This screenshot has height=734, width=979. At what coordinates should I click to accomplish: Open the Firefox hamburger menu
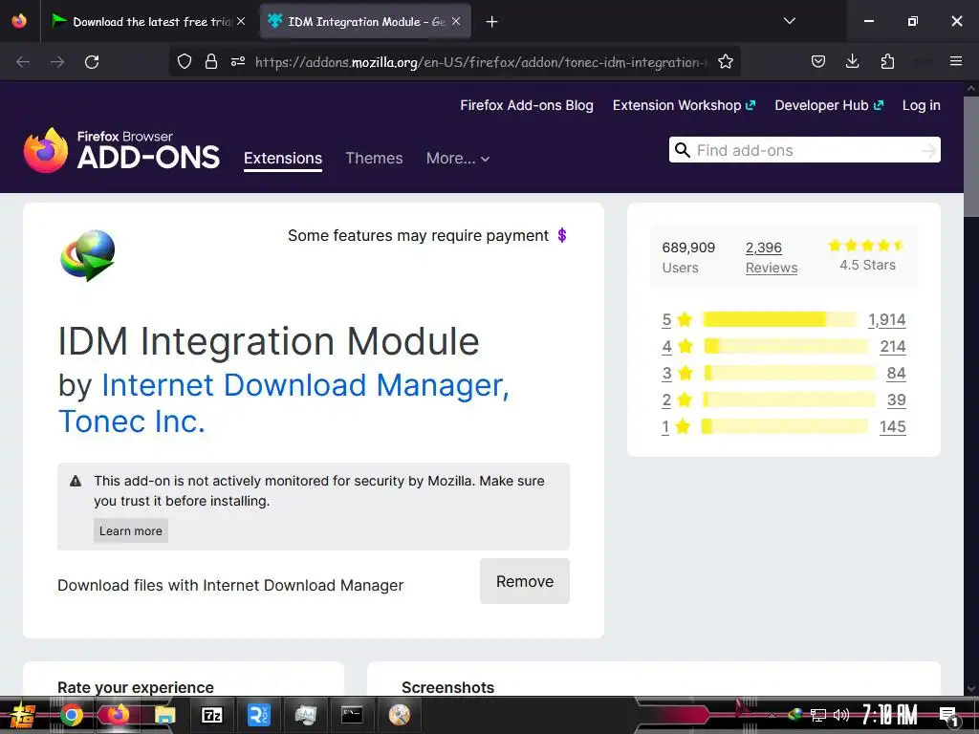point(956,61)
